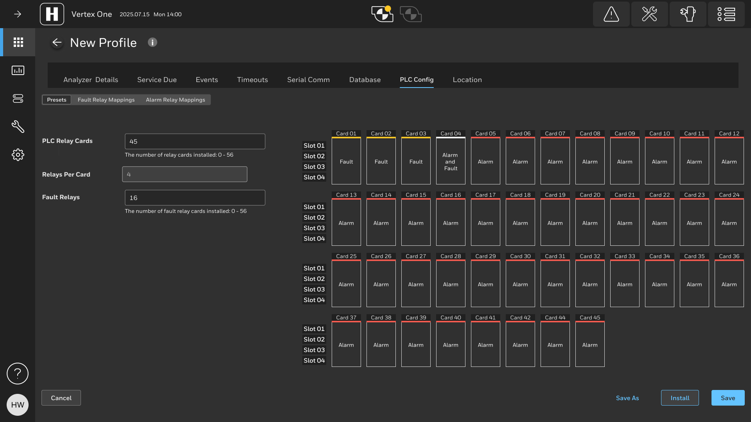Switch to Fault Relay Mappings view
The image size is (751, 422).
tap(106, 100)
